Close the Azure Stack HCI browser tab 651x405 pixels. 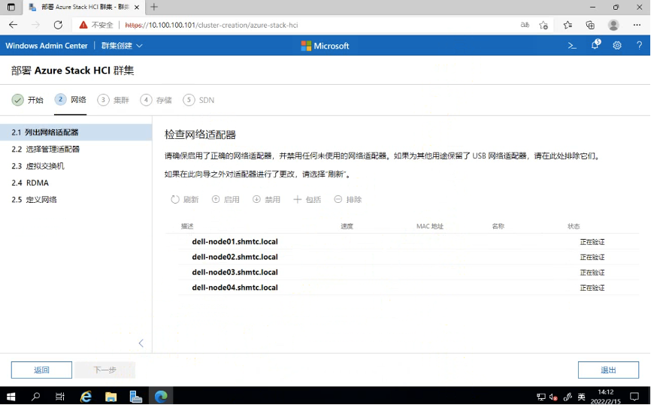click(137, 7)
